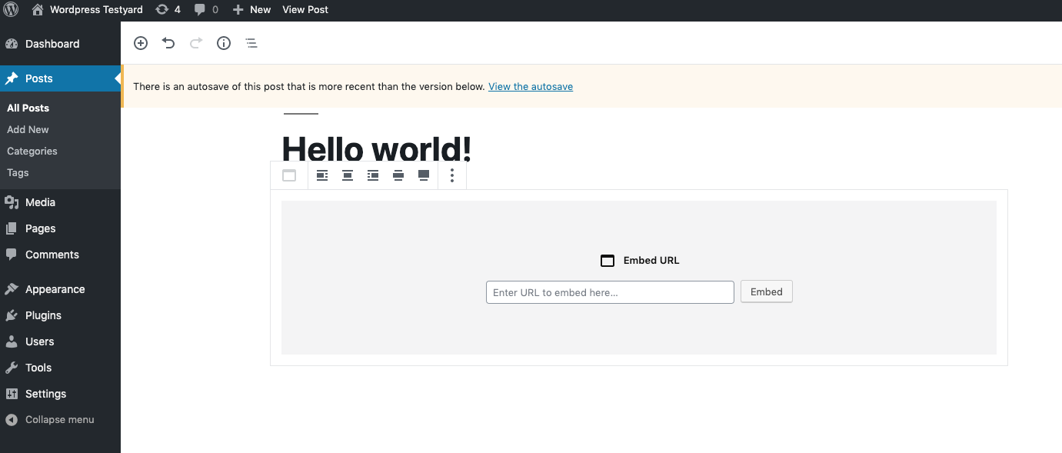
Task: Go to the Plugins menu
Action: click(x=43, y=315)
